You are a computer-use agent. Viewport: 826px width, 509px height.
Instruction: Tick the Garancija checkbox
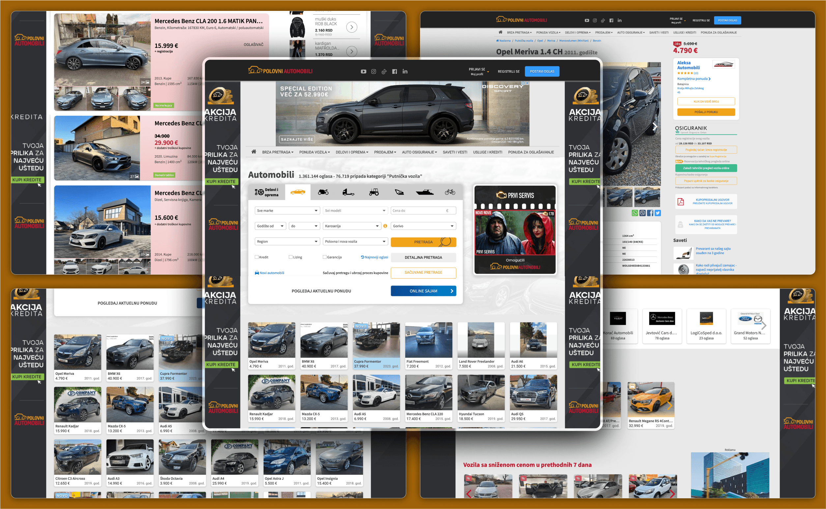click(x=325, y=257)
